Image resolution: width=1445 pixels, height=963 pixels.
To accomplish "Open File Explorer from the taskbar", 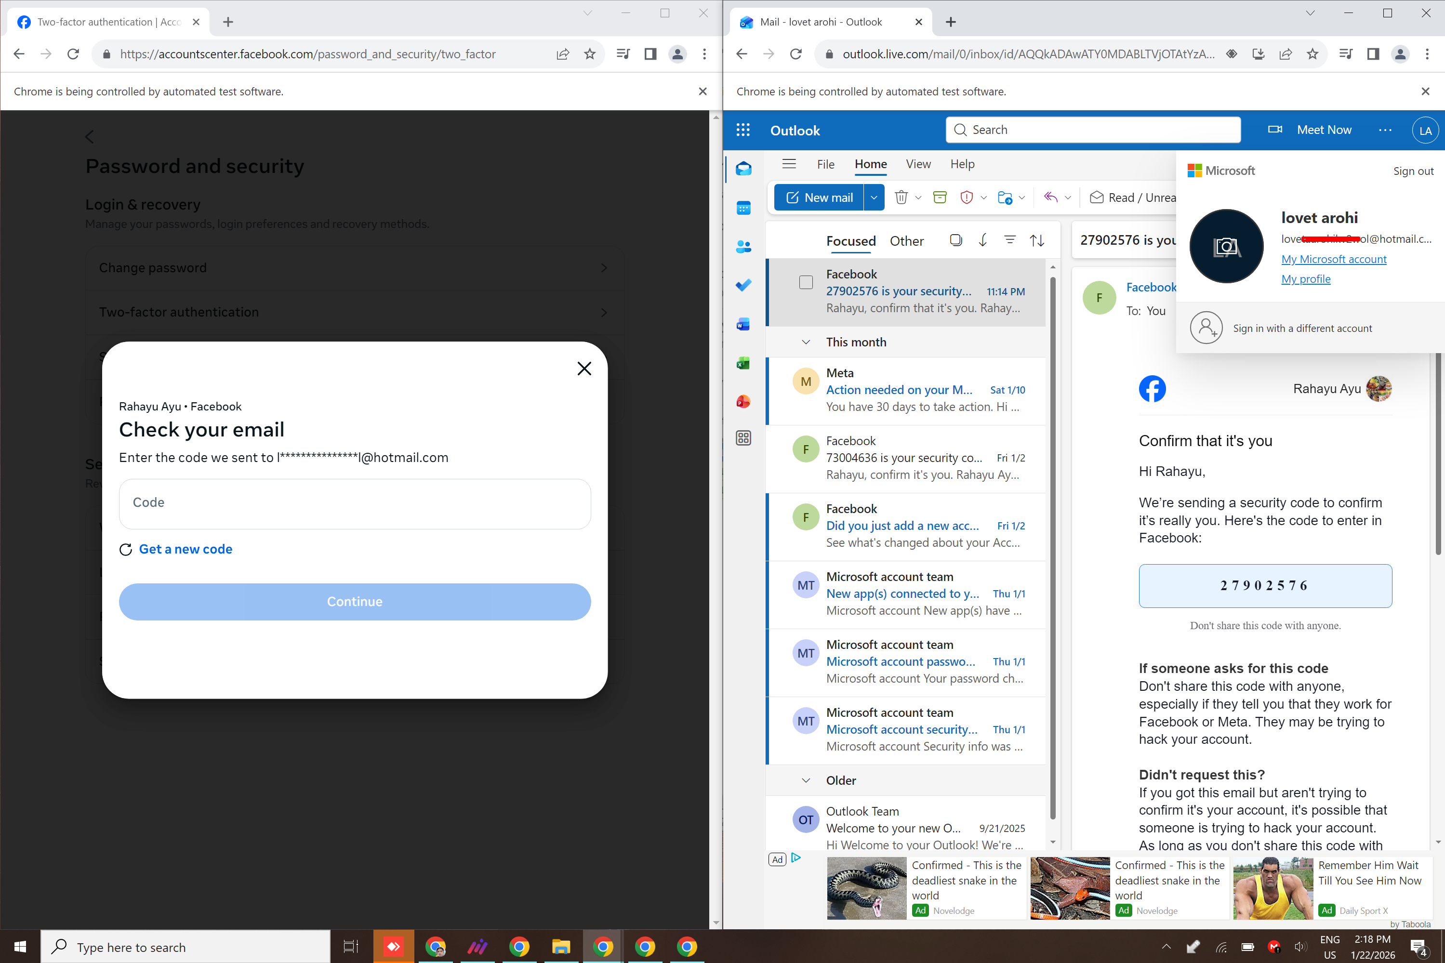I will (x=561, y=947).
